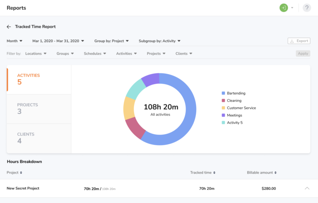Open the Locations filter dropdown
The height and width of the screenshot is (203, 318).
(x=36, y=53)
